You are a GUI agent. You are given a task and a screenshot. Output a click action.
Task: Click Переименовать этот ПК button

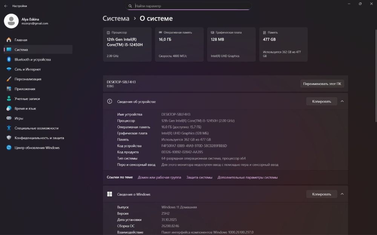322,84
